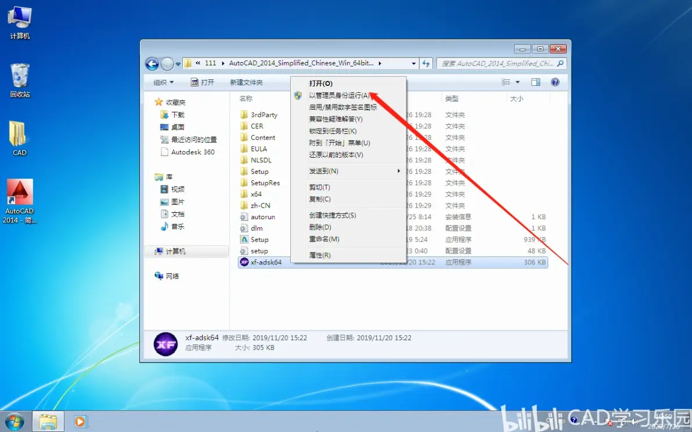
Task: Select the x64 folder
Action: 251,194
